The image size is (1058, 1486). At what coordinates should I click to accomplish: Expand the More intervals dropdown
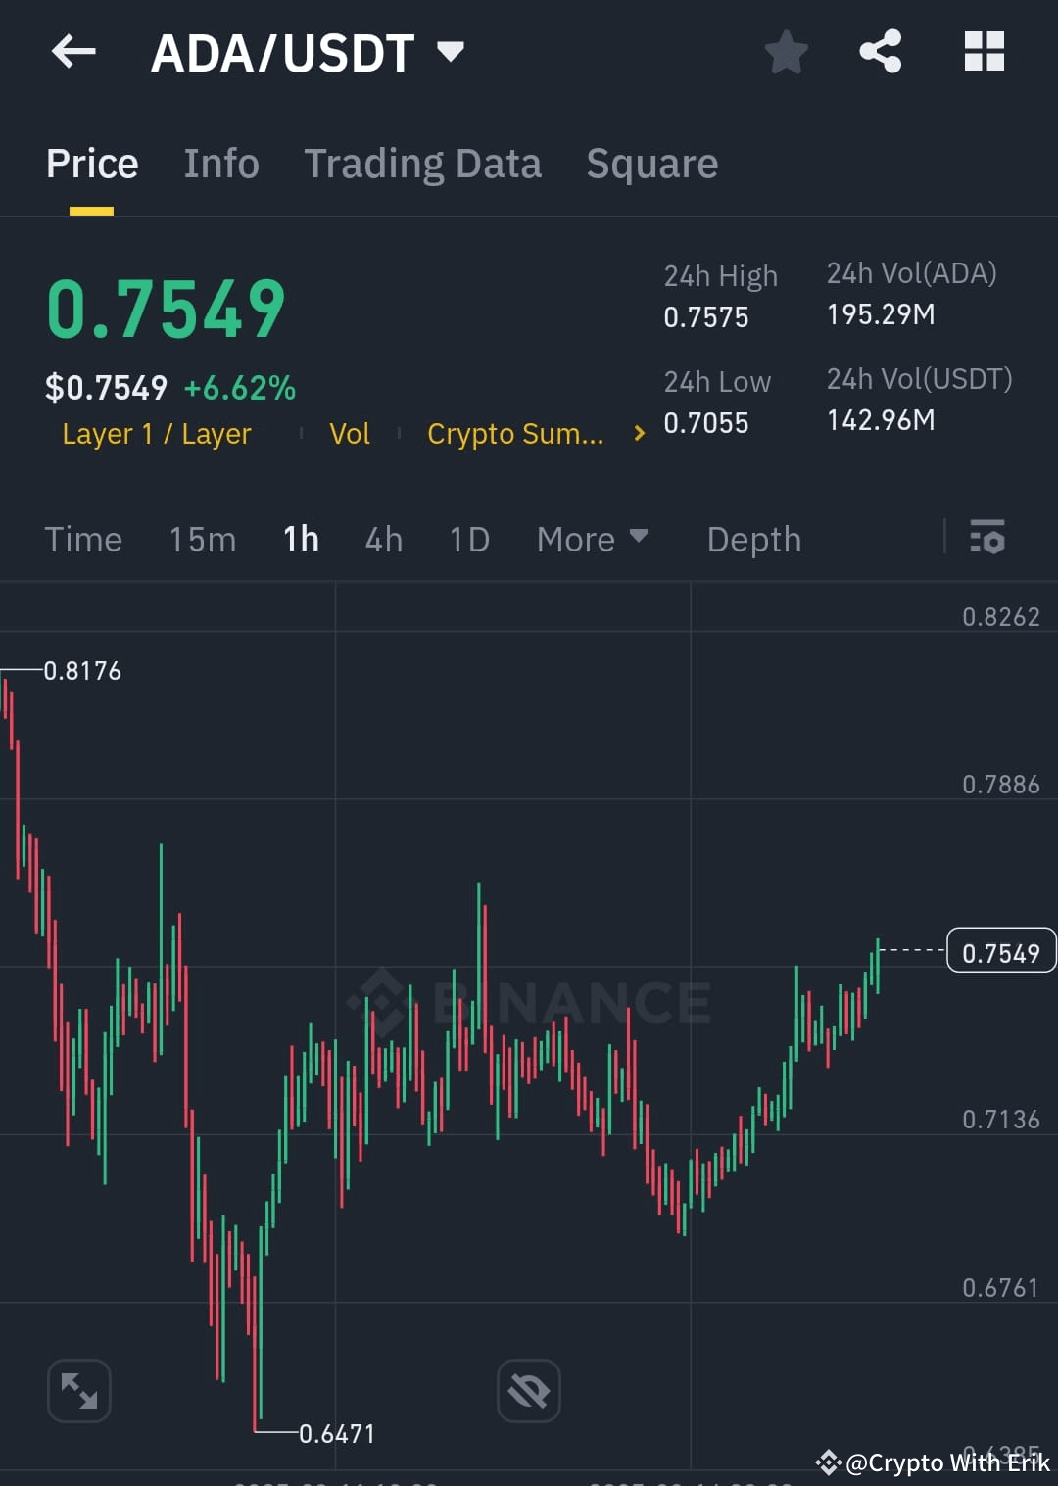(592, 539)
